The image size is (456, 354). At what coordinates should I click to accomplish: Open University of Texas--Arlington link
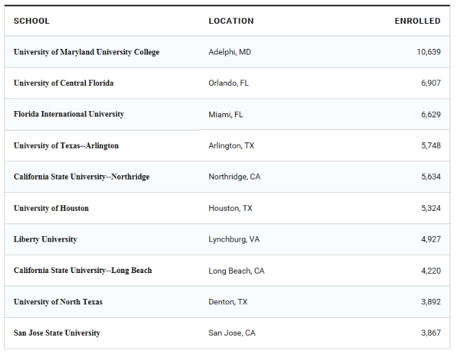(x=66, y=146)
